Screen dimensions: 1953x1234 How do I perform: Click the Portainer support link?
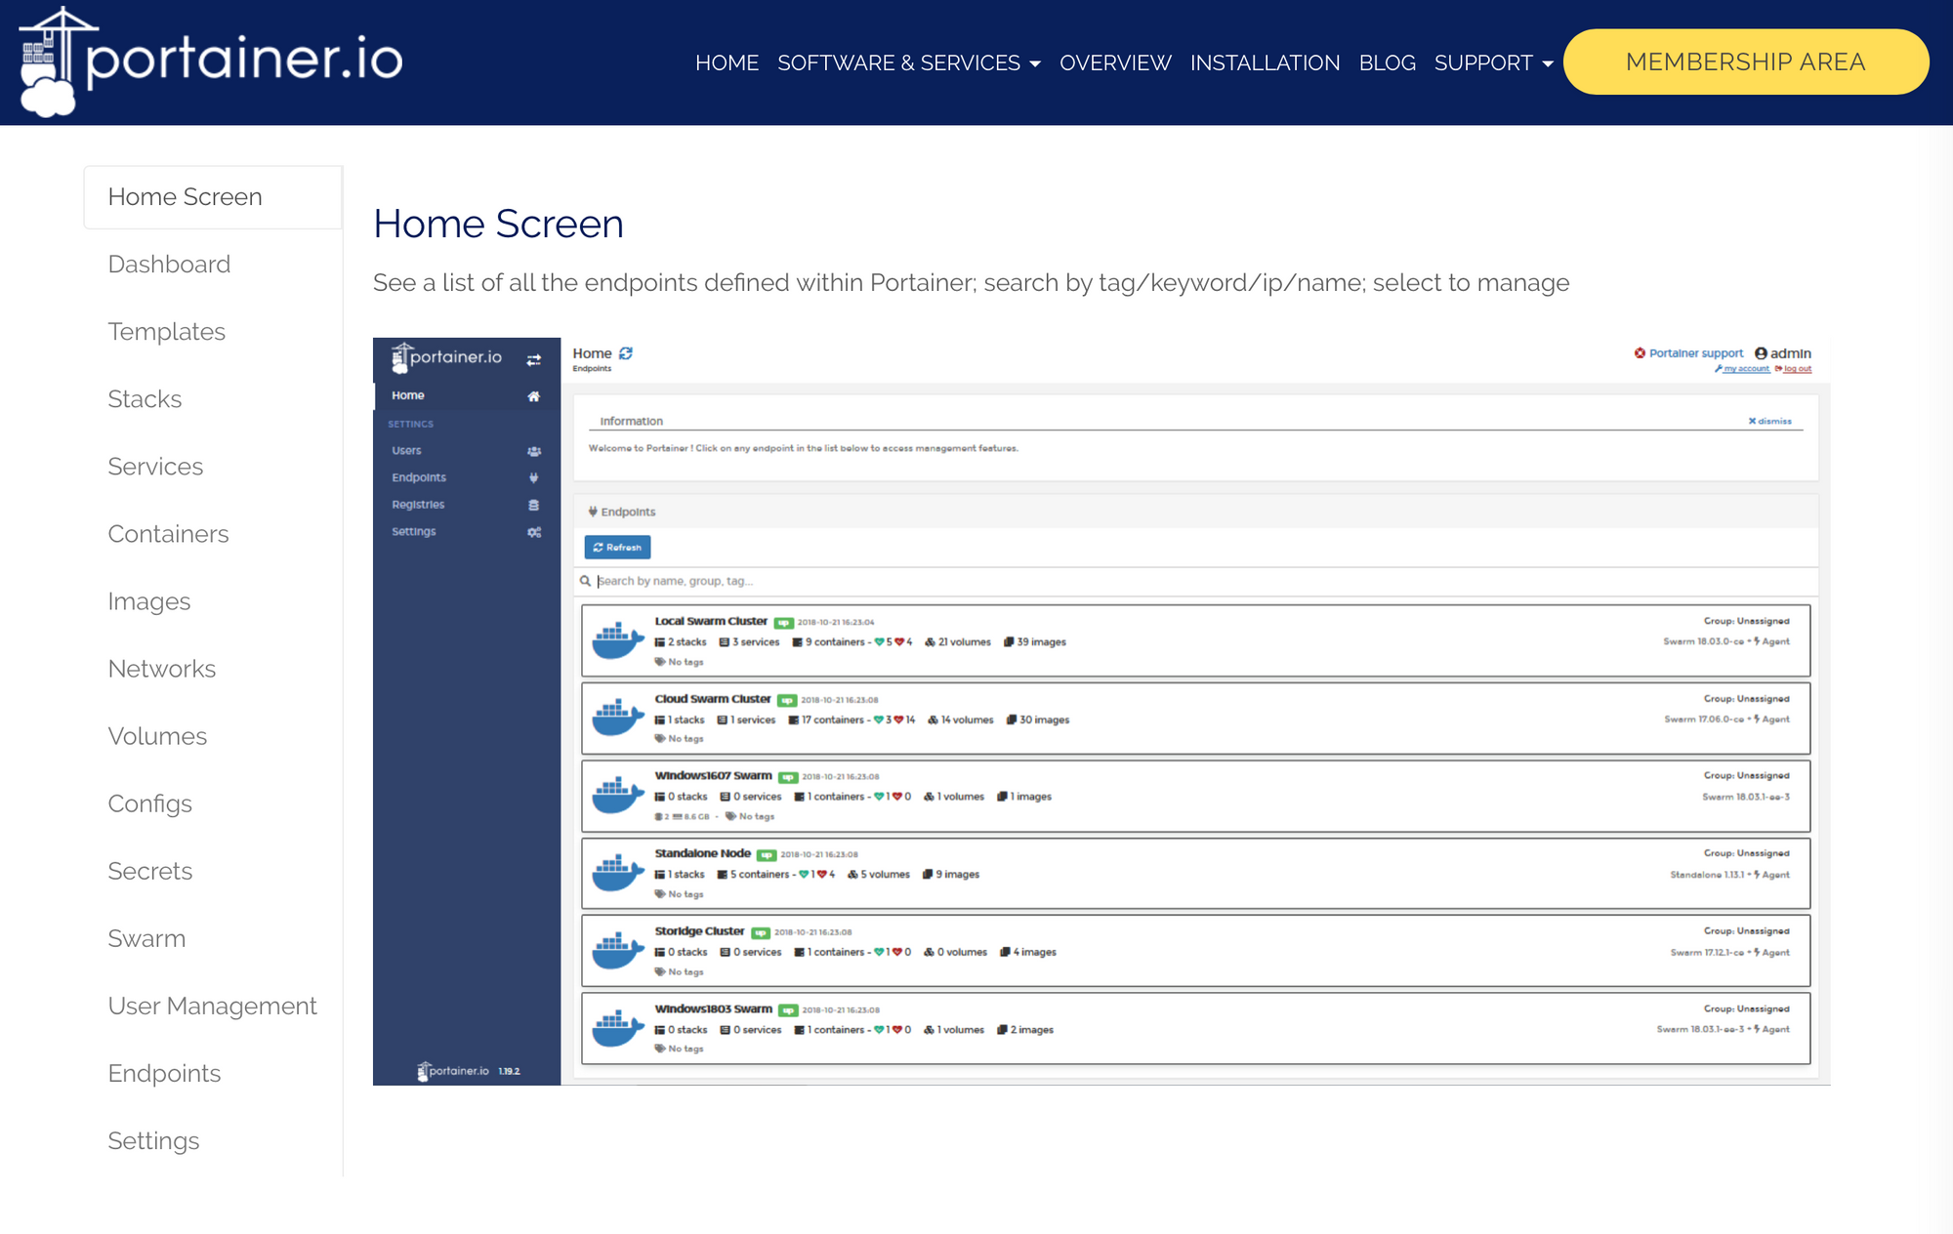1688,353
